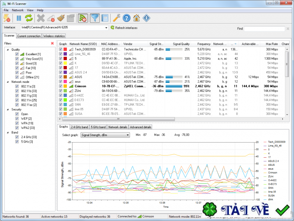
Task: Open the Network menu
Action: [18, 10]
